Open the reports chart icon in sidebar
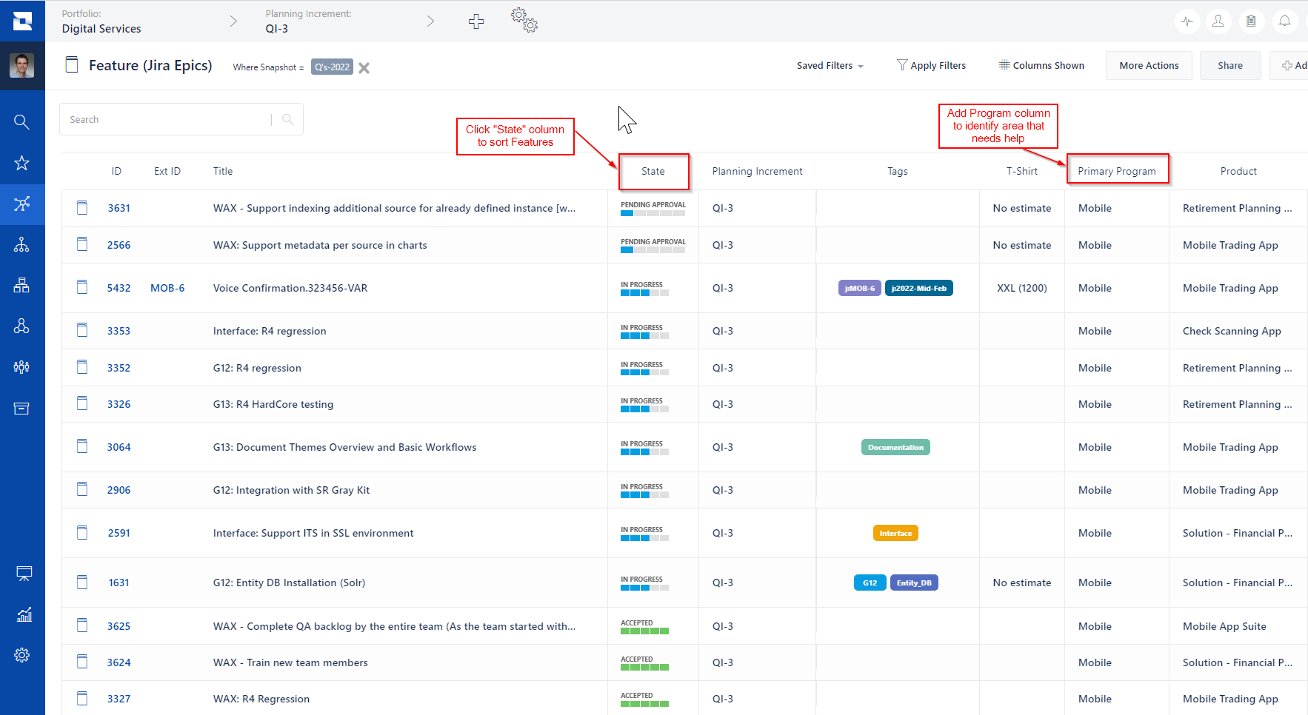 [24, 614]
